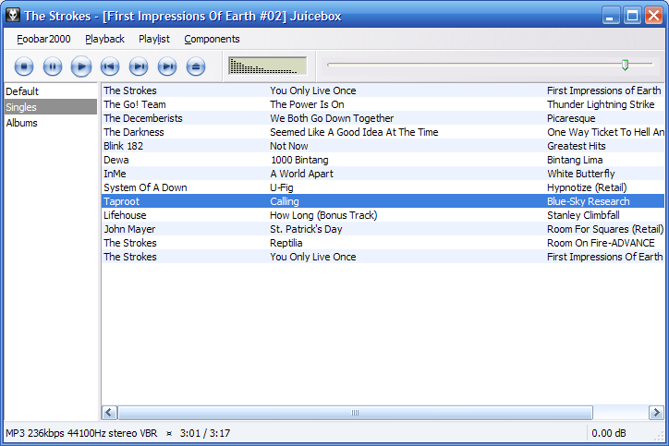Screen dimensions: 669x446
Task: Open the Playlist menu
Action: coord(154,39)
